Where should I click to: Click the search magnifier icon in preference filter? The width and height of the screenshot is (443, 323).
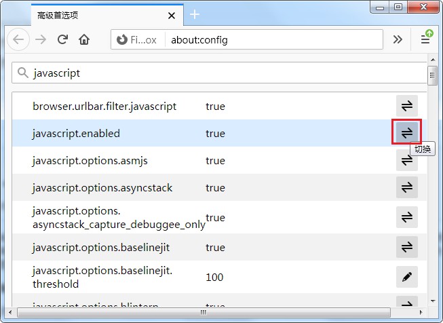23,73
